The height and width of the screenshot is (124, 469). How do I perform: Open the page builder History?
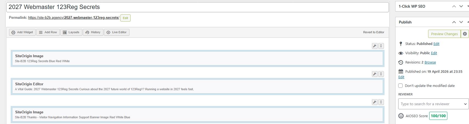point(93,32)
